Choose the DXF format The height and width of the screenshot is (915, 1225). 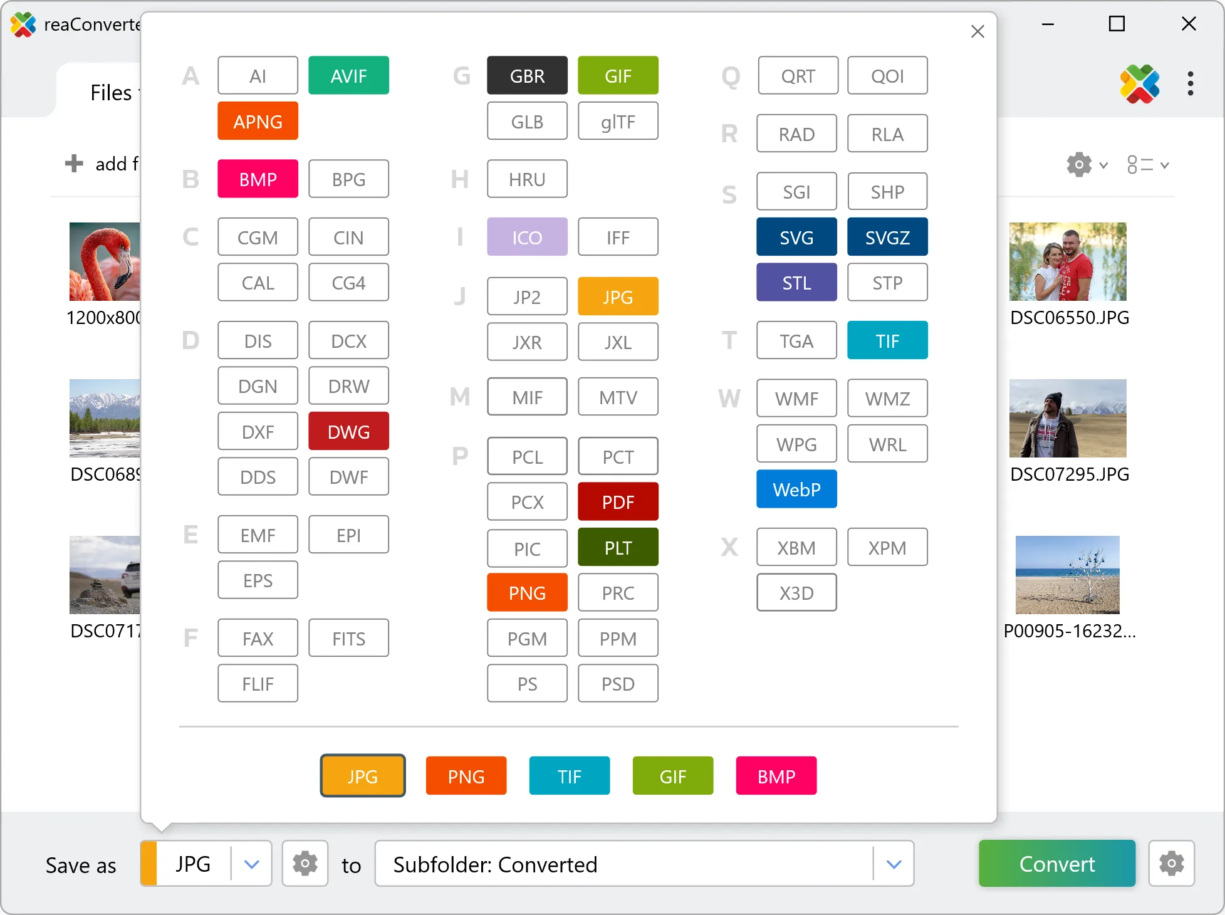point(258,431)
